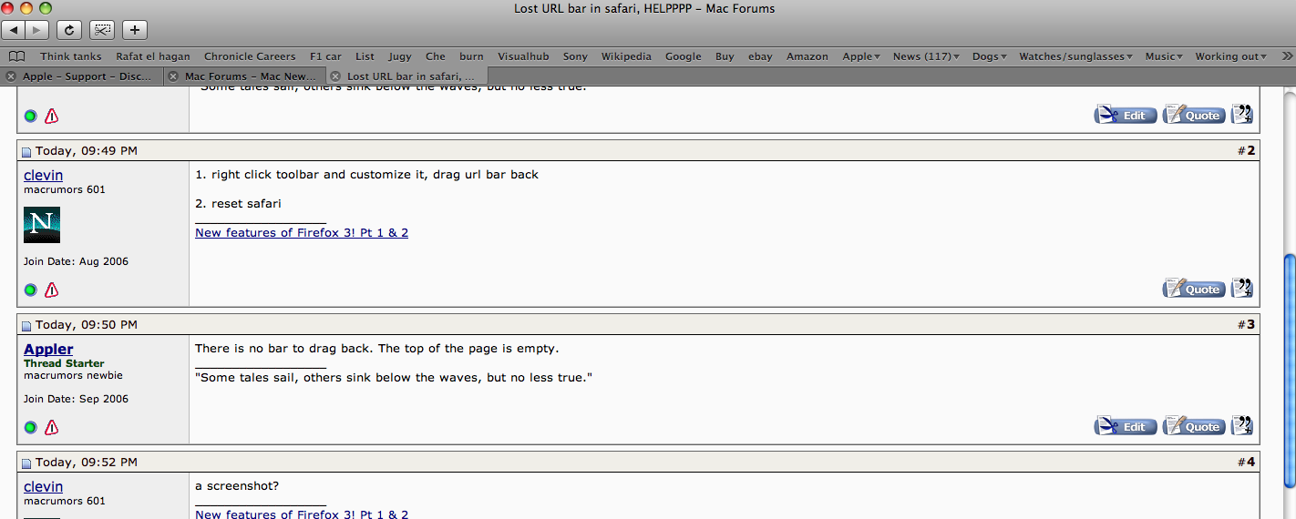The width and height of the screenshot is (1296, 519).
Task: Expand the Watches/sunglasses bookmark menu
Action: (1075, 56)
